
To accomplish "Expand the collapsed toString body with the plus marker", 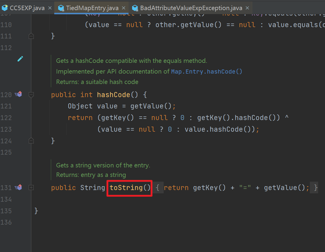I will click(x=31, y=187).
